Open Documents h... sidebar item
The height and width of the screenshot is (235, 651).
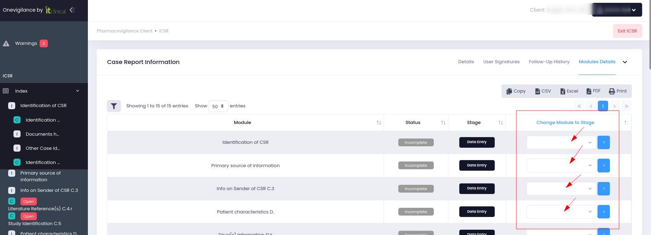click(43, 134)
